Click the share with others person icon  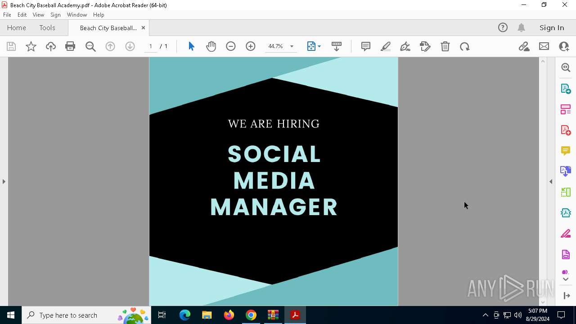564,46
